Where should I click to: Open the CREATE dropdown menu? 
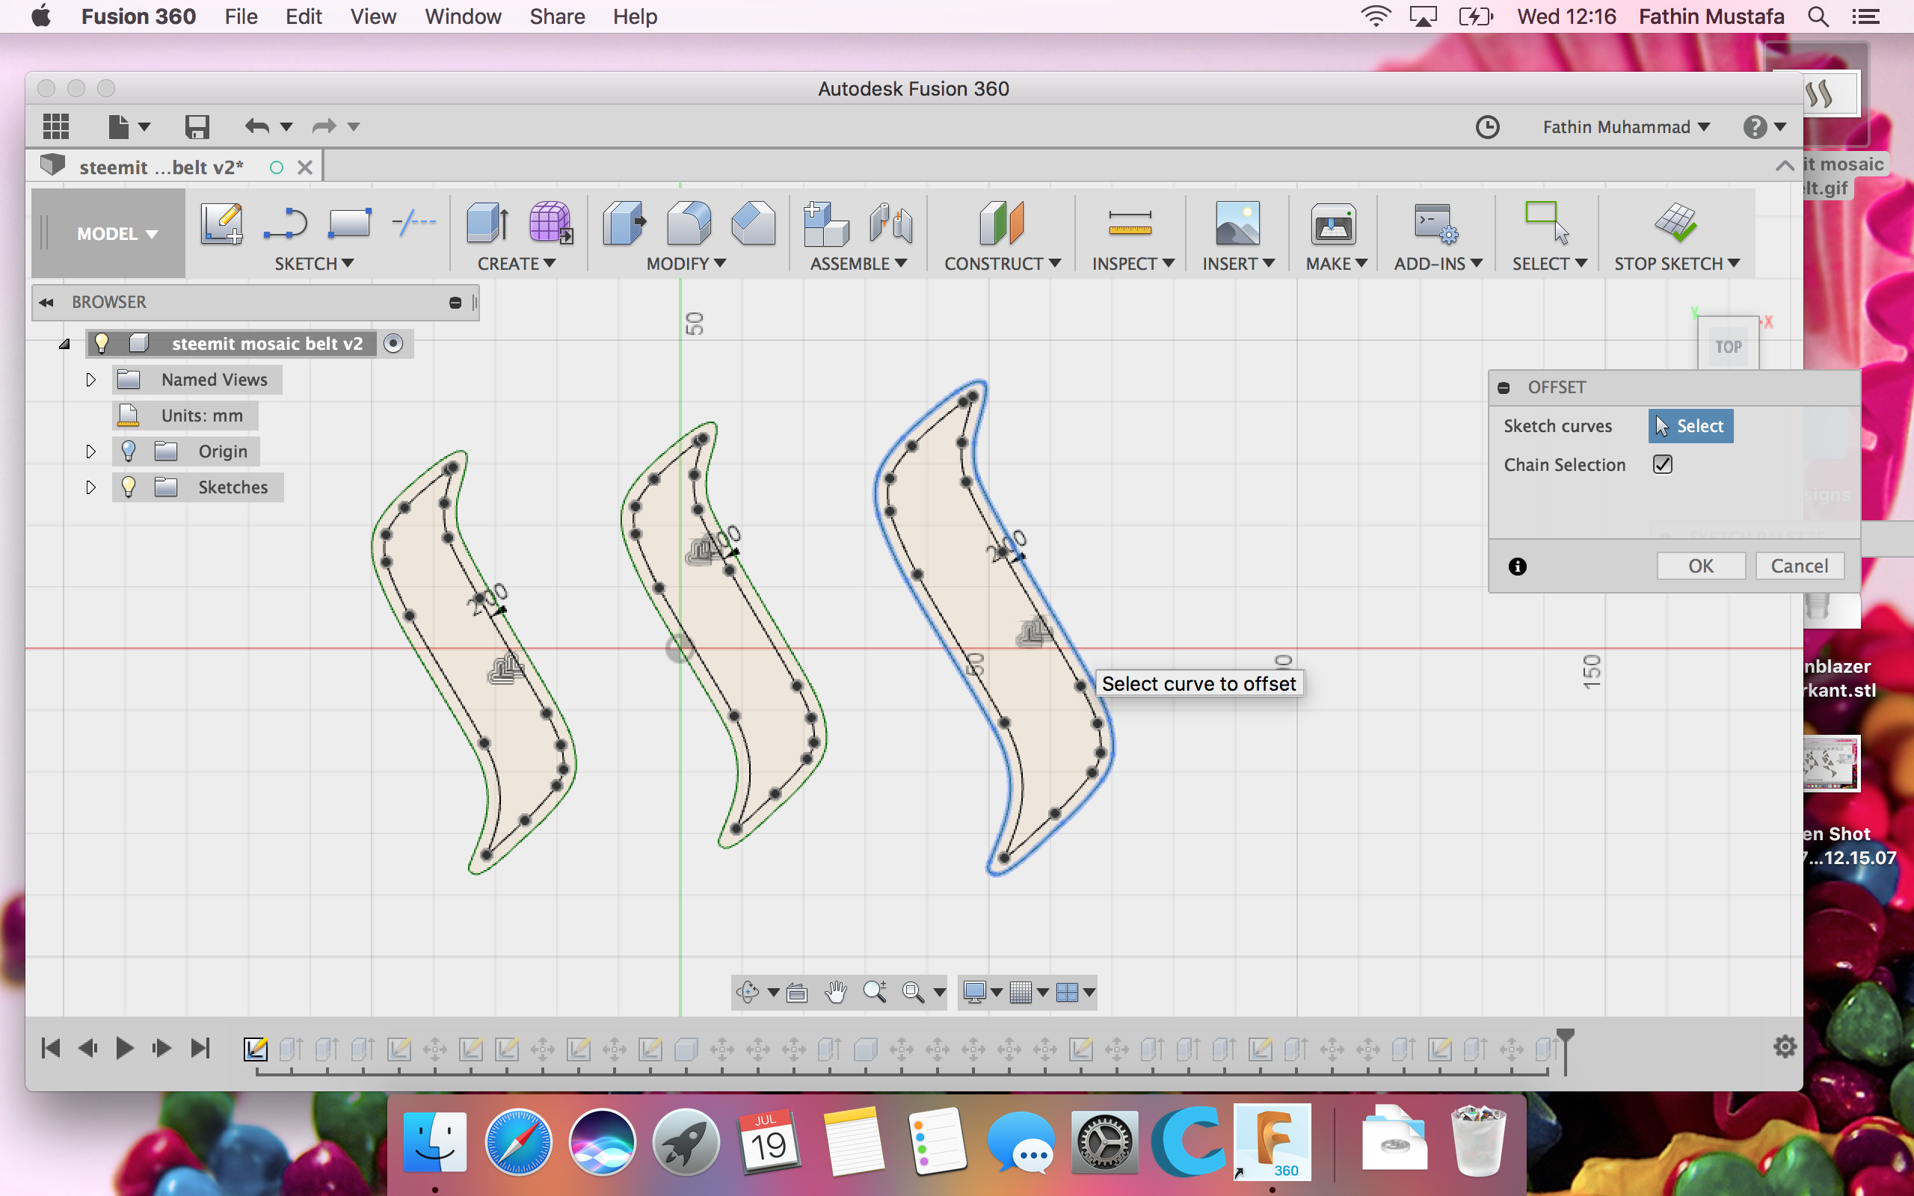click(x=517, y=263)
